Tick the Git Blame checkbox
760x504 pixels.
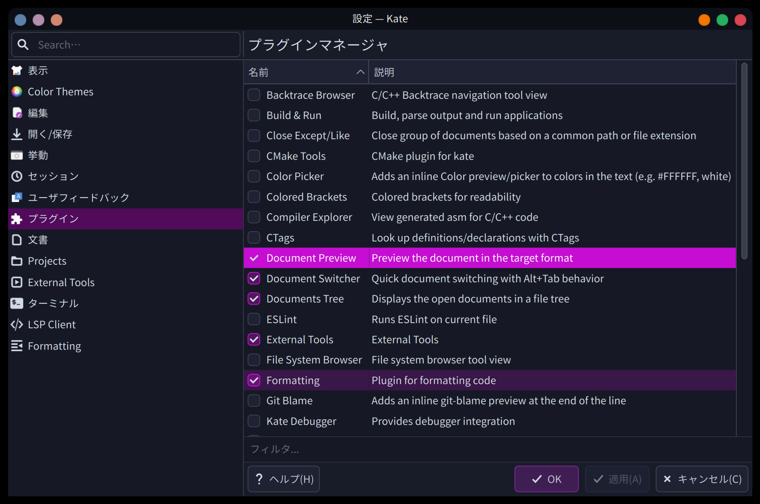pos(254,400)
